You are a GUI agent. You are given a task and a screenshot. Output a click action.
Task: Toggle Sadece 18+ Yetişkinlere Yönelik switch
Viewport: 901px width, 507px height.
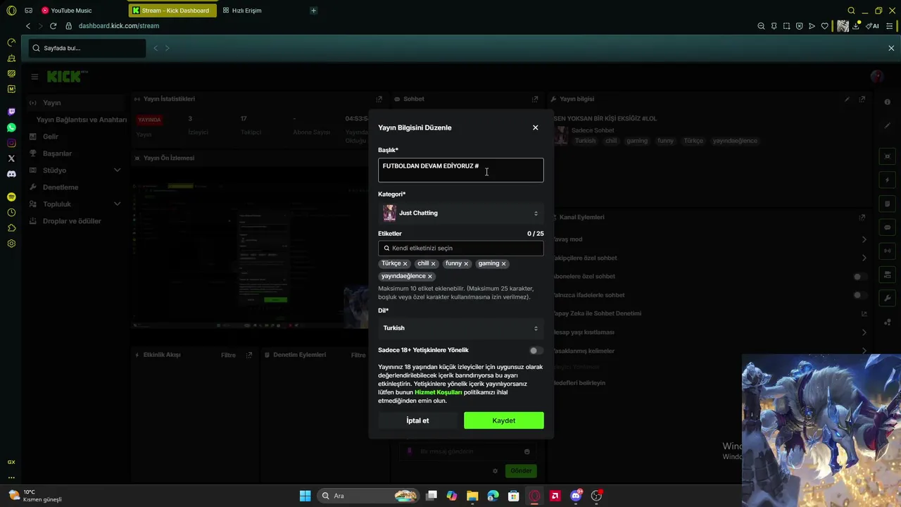[x=536, y=350]
